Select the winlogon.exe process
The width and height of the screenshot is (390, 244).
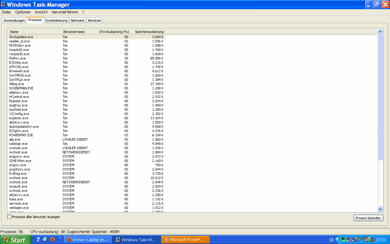click(86, 208)
